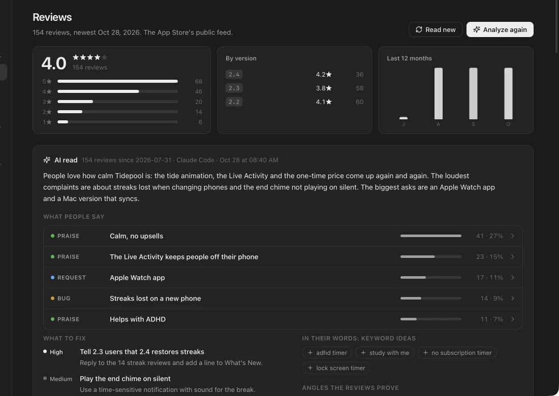Expand the Streaks lost on a new phone chevron
Viewport: 559px width, 396px height.
tap(513, 299)
